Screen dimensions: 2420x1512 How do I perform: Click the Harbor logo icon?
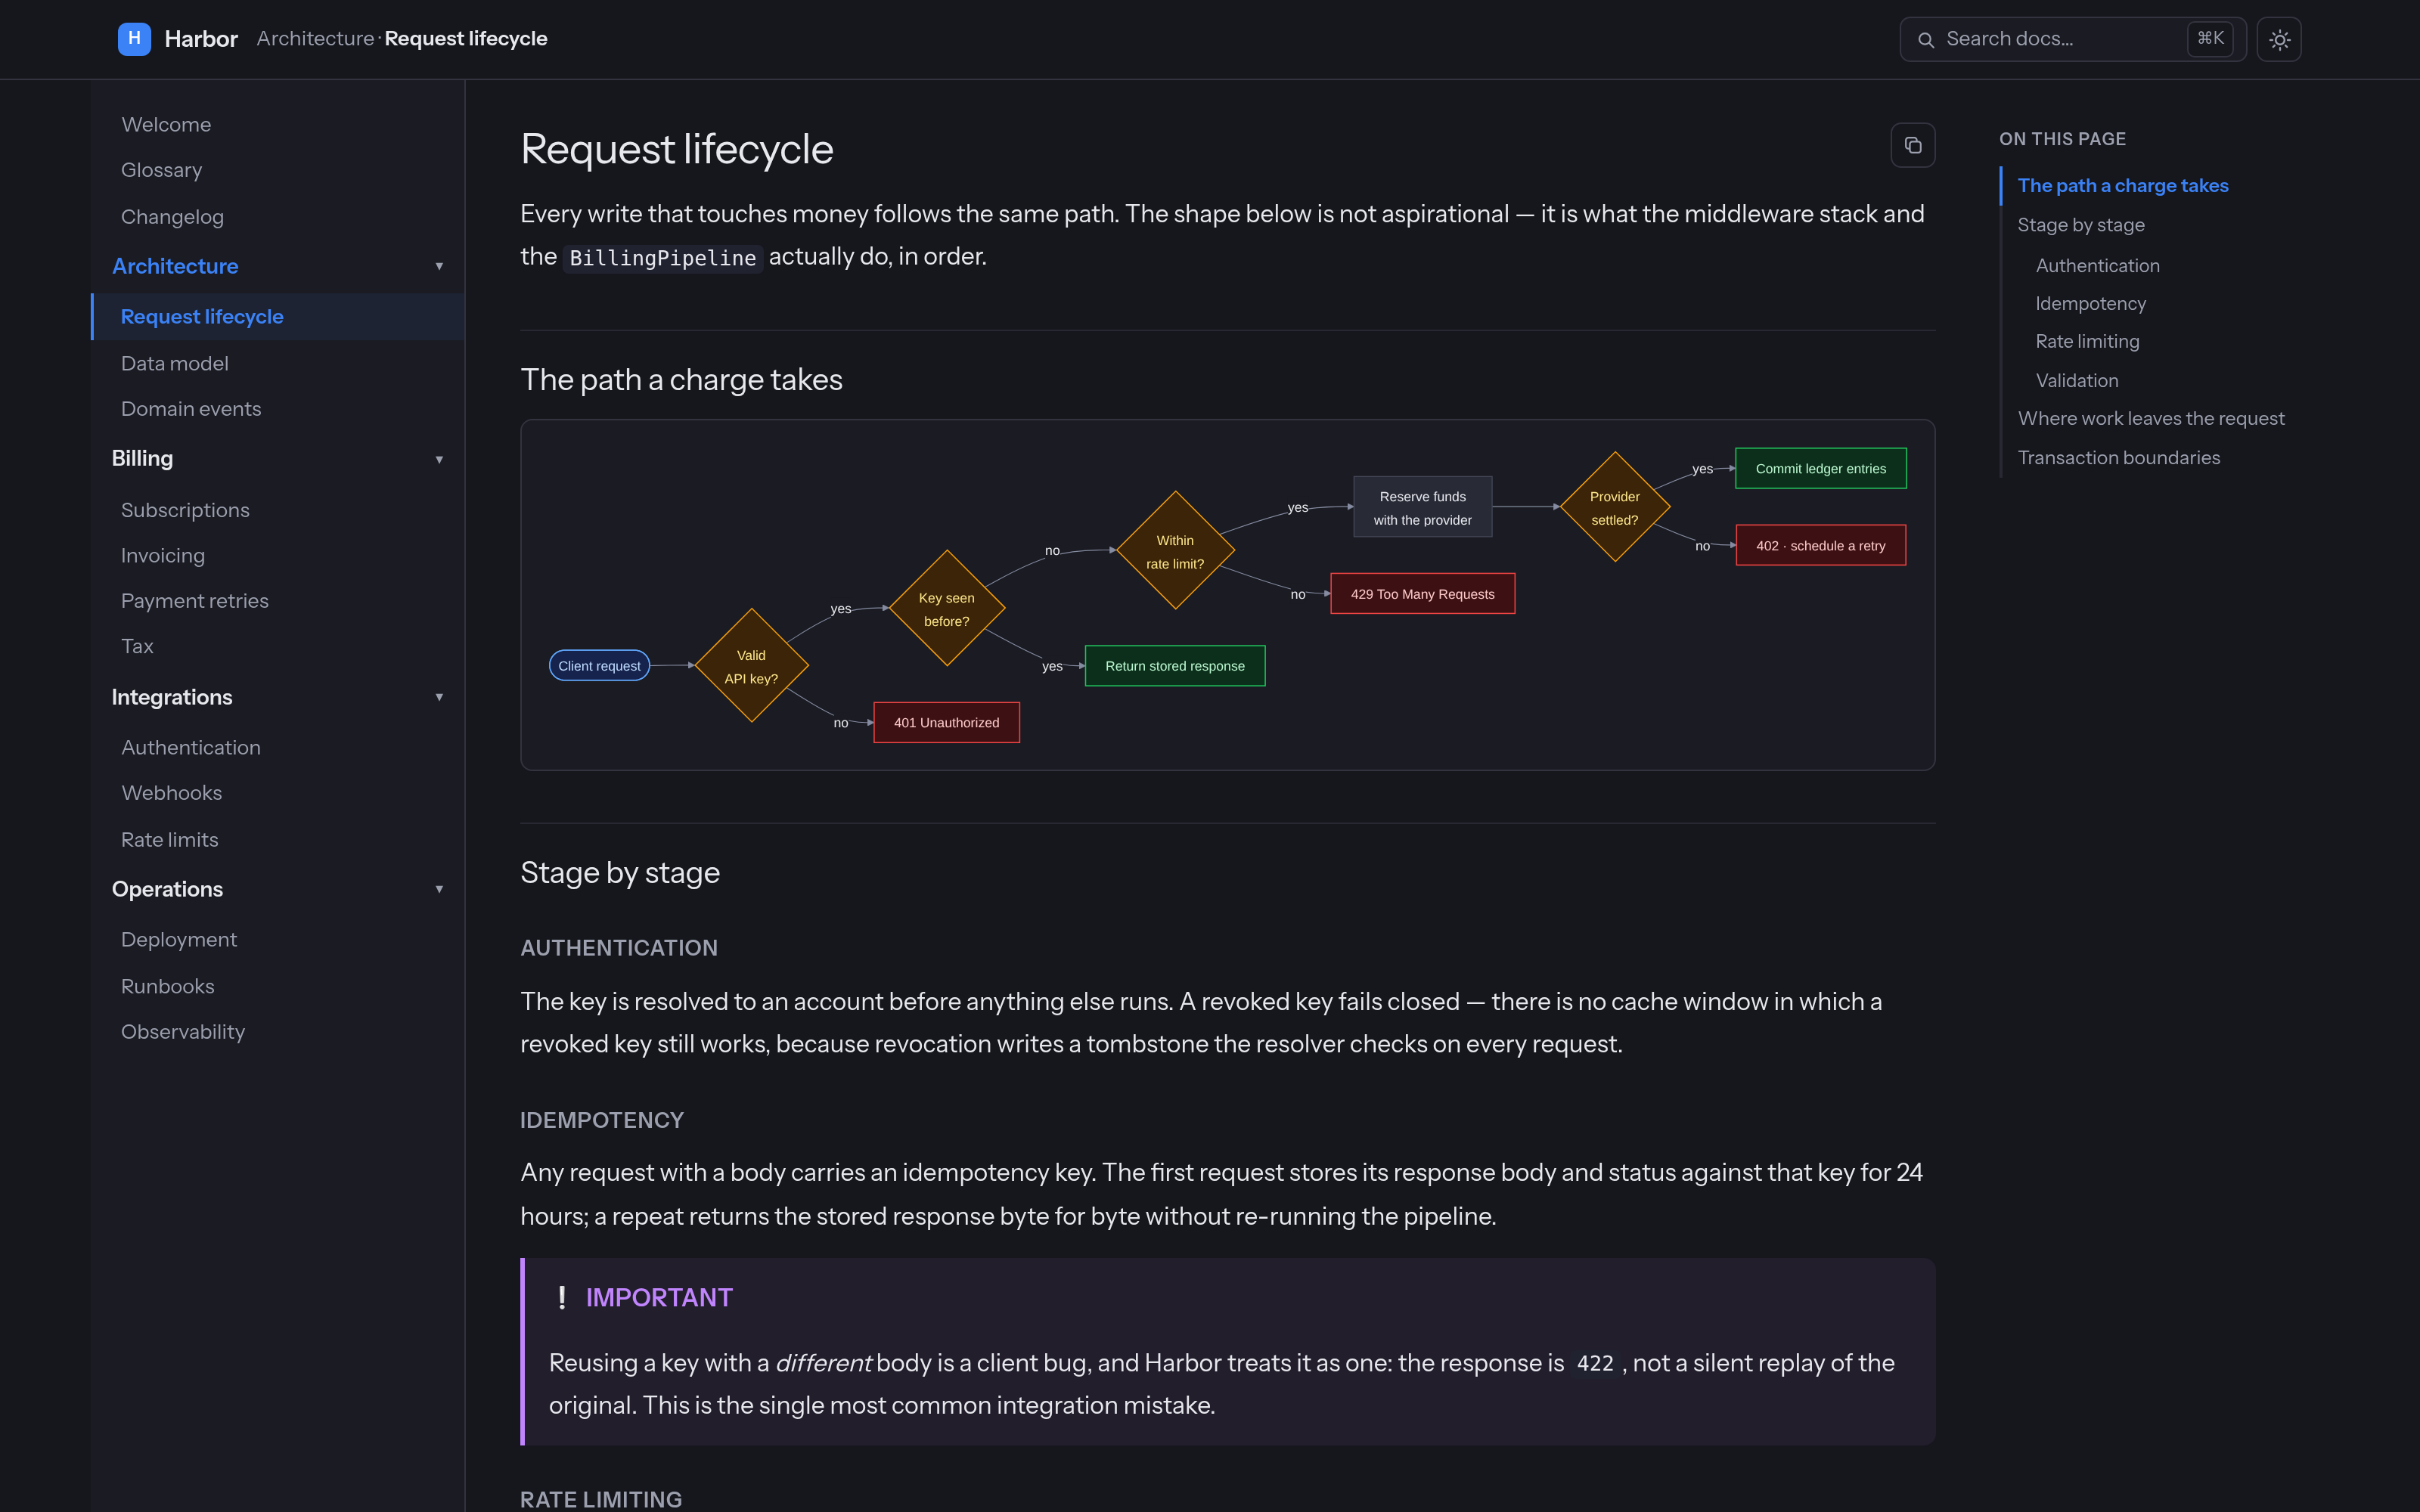134,39
